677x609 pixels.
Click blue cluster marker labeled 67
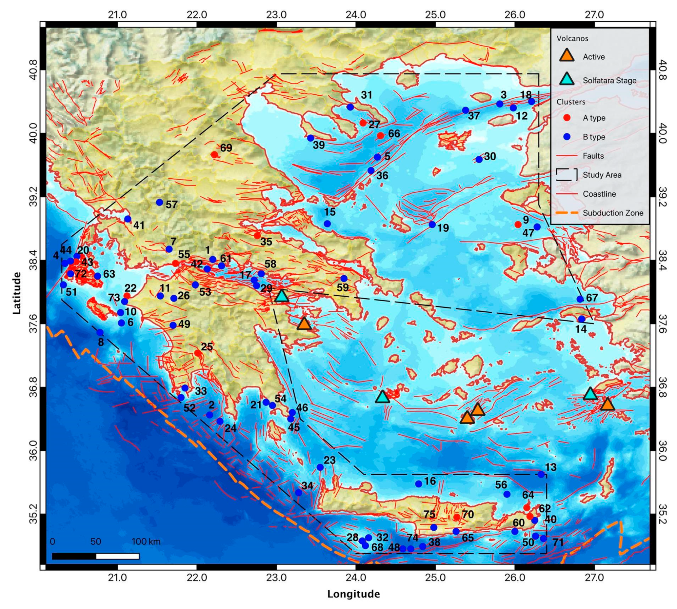coord(580,299)
